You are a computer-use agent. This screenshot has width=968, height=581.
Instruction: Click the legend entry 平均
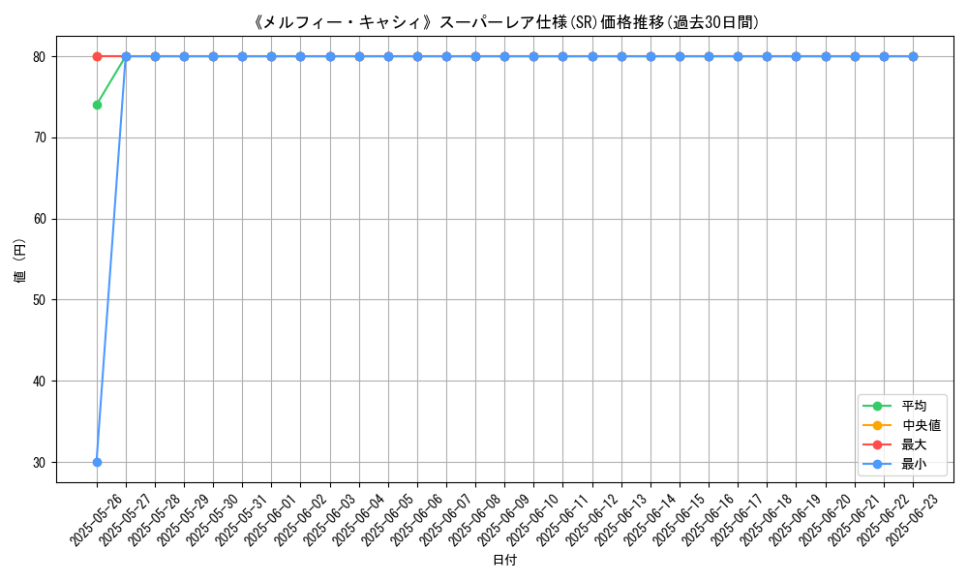click(x=914, y=407)
